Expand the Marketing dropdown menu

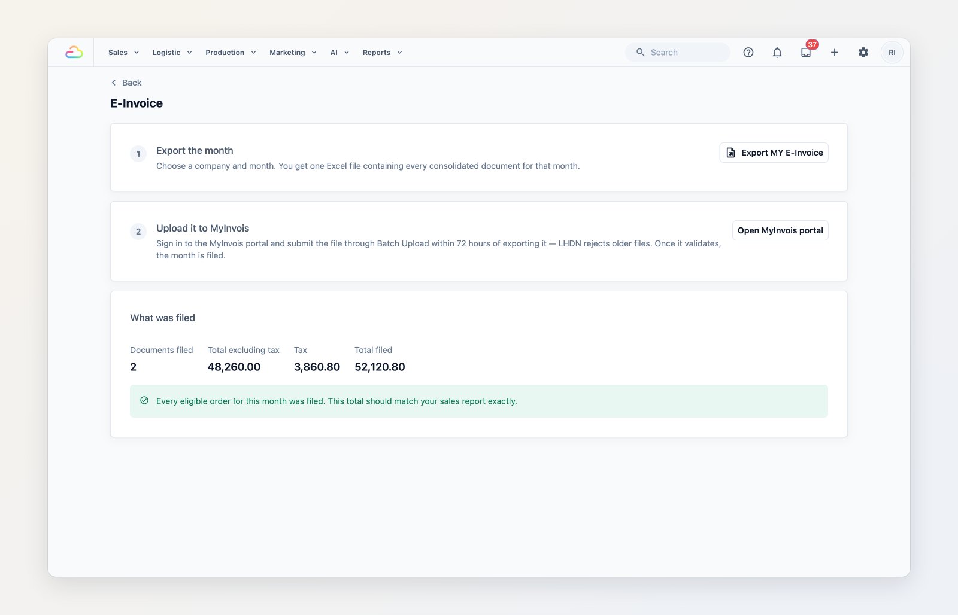click(293, 53)
